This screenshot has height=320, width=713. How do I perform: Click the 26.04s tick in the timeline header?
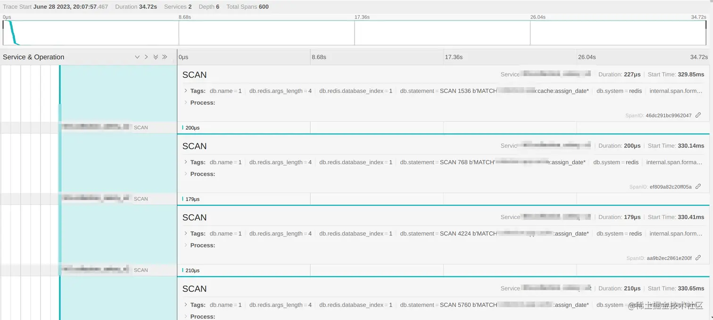(587, 57)
